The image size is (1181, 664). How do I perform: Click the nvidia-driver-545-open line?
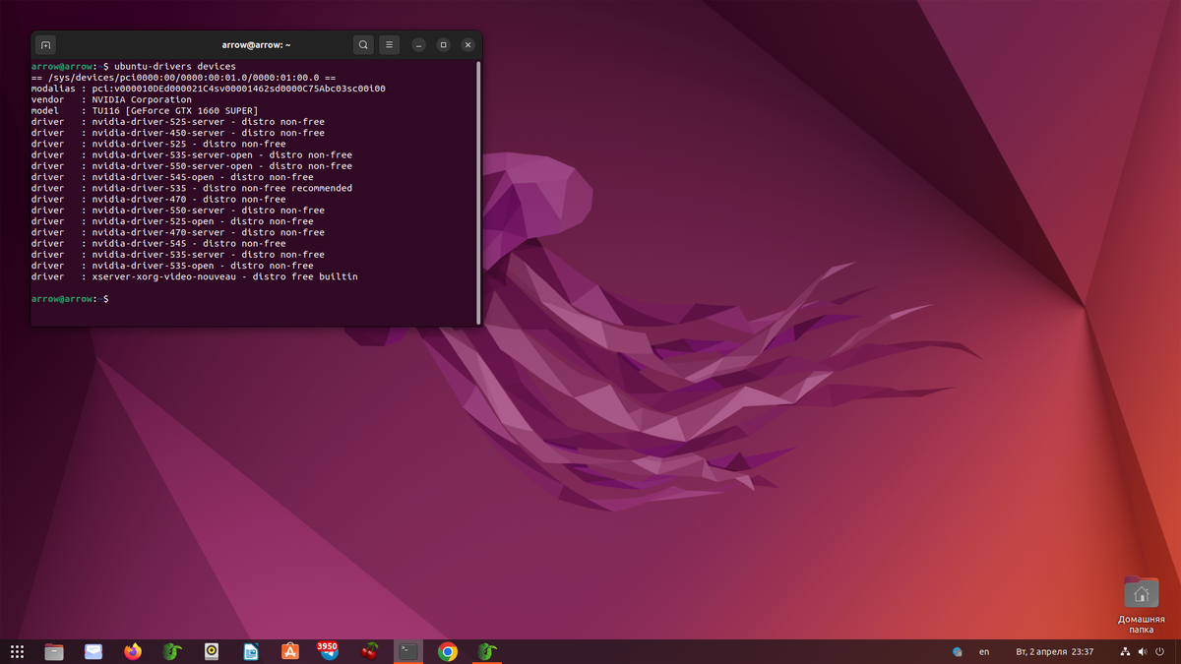tap(172, 177)
